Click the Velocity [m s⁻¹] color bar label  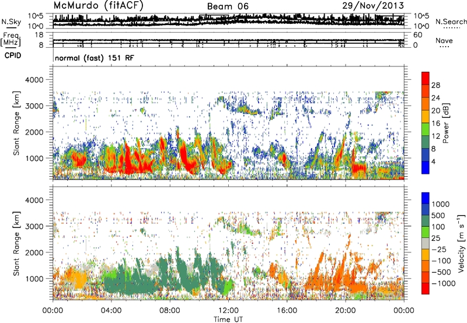[461, 243]
